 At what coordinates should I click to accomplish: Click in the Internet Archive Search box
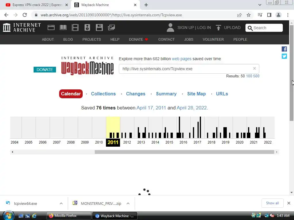point(264,28)
